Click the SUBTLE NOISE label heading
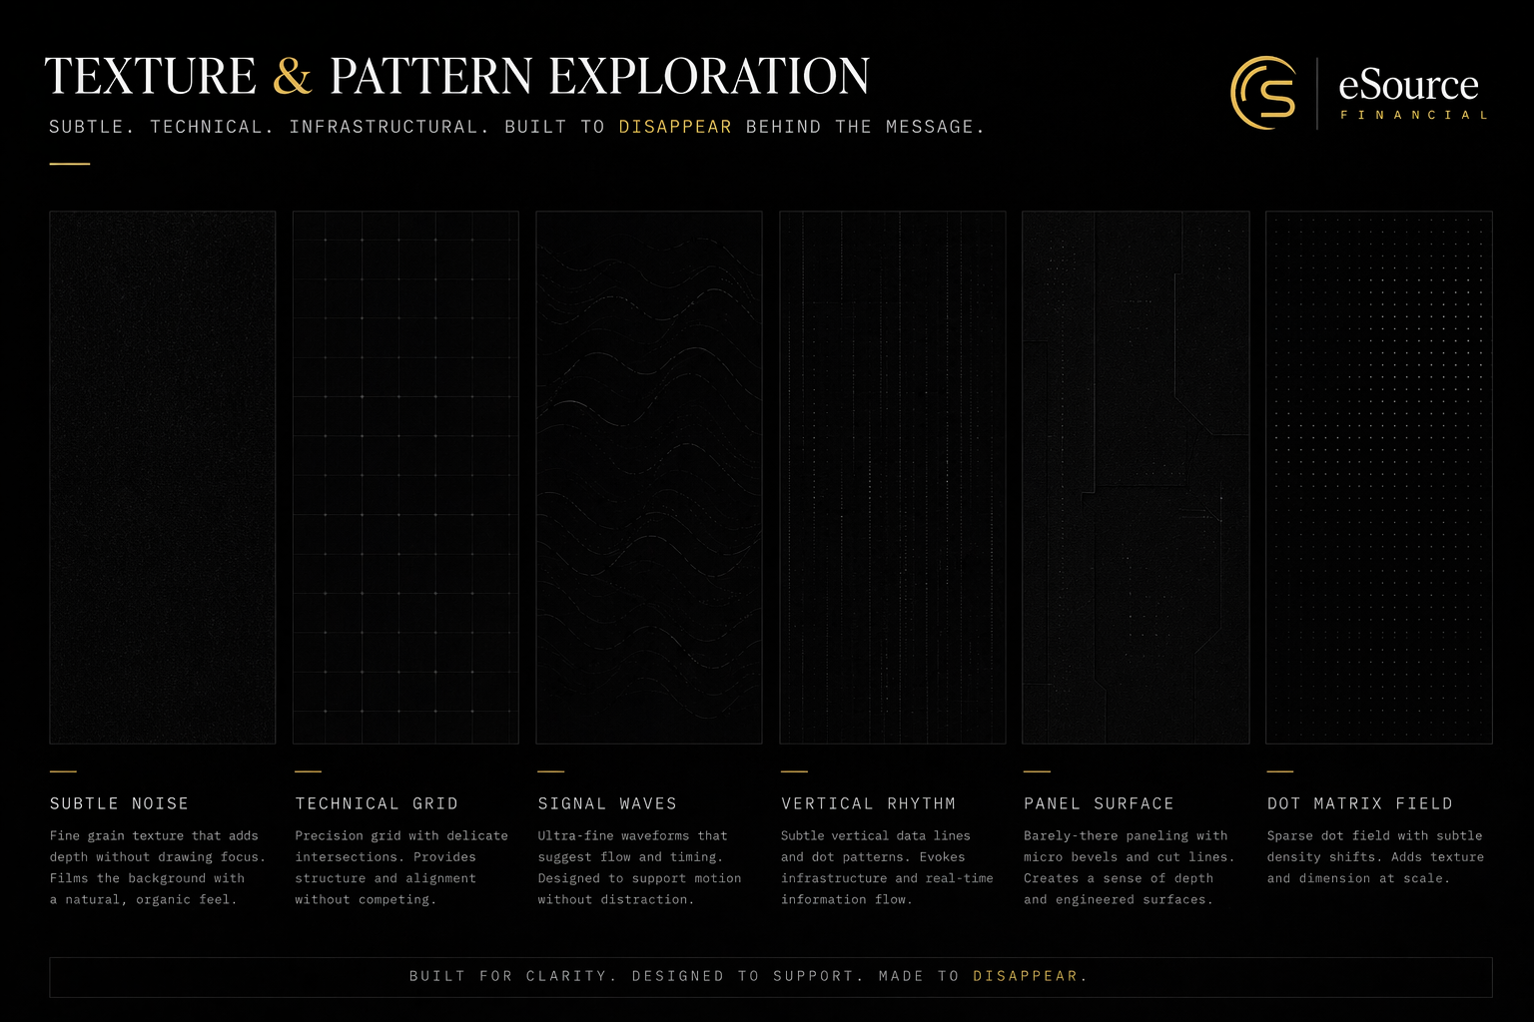 coord(118,803)
